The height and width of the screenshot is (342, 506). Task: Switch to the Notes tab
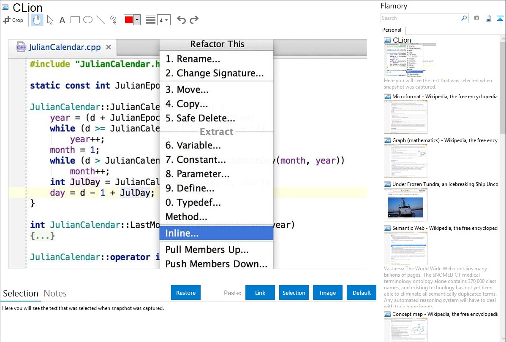coord(55,294)
